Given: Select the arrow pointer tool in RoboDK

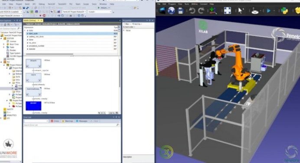Looking at the screenshot, I should pos(241,10).
